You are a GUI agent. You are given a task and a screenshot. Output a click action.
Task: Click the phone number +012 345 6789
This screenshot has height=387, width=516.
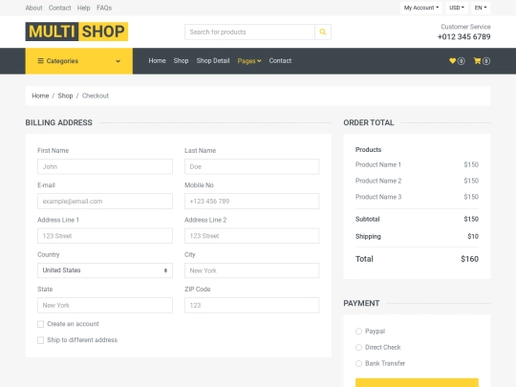point(464,37)
